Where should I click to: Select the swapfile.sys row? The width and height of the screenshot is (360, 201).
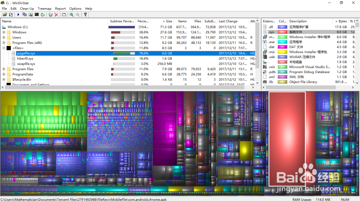pos(128,64)
